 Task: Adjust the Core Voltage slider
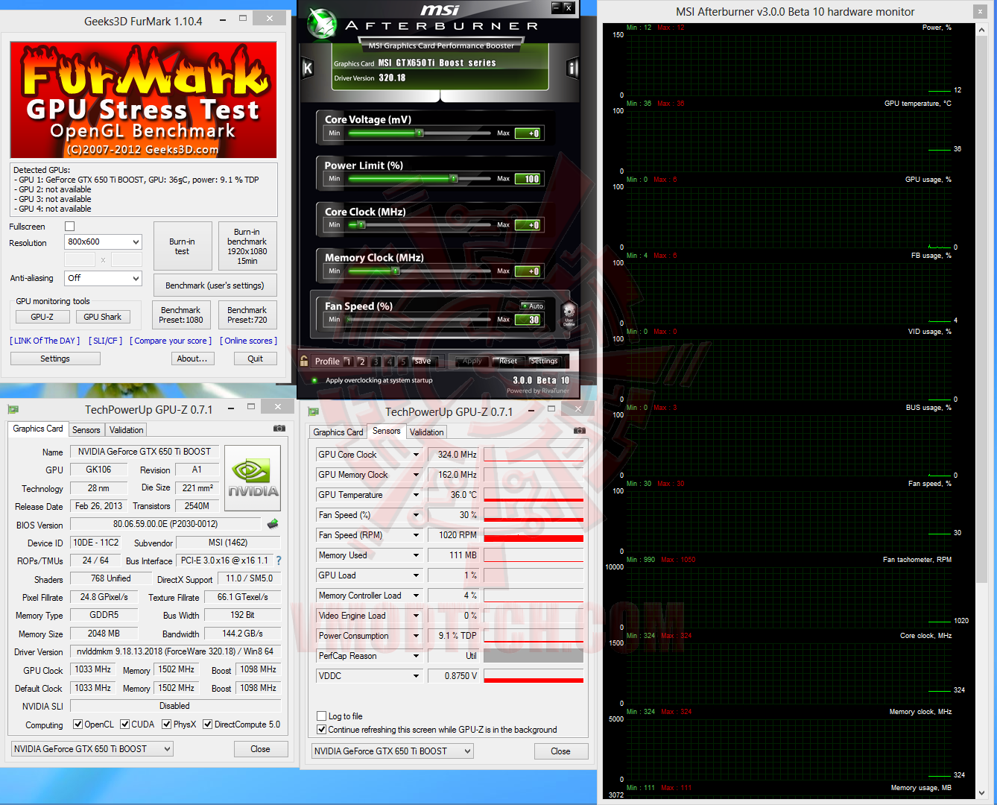pyautogui.click(x=418, y=133)
